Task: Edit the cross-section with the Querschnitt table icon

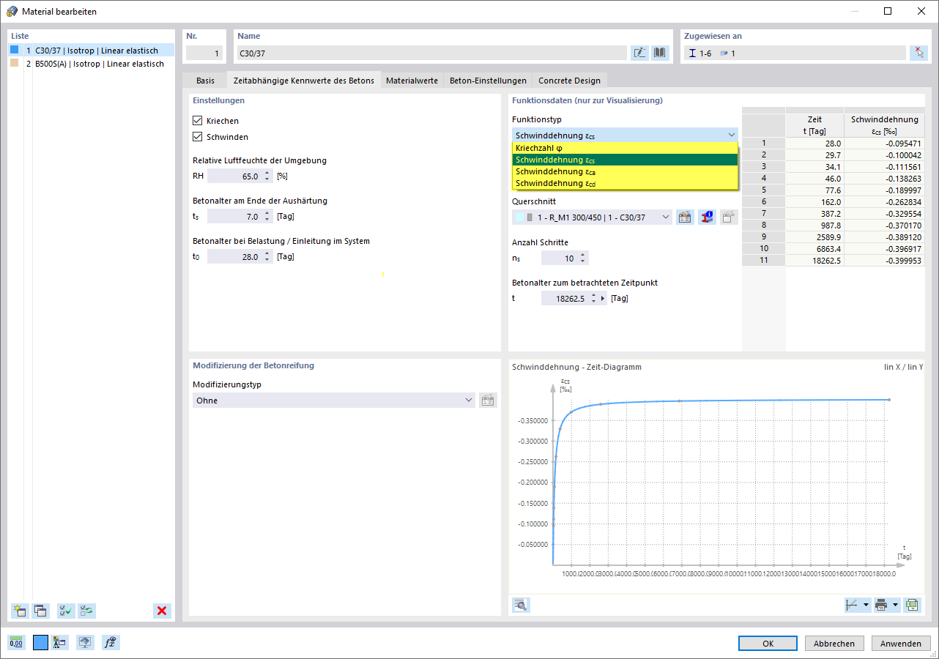Action: (685, 217)
